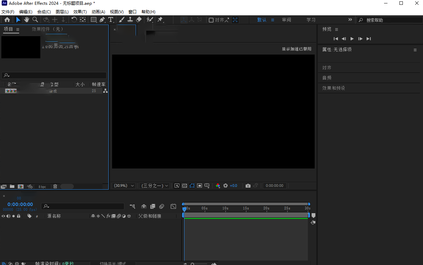Switch to the 学习 workspace

point(311,20)
